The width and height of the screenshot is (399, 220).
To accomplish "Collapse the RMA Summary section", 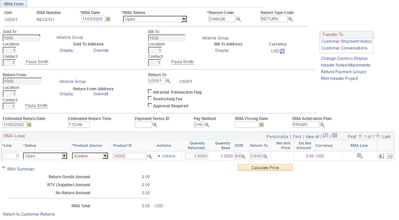I will coord(4,168).
